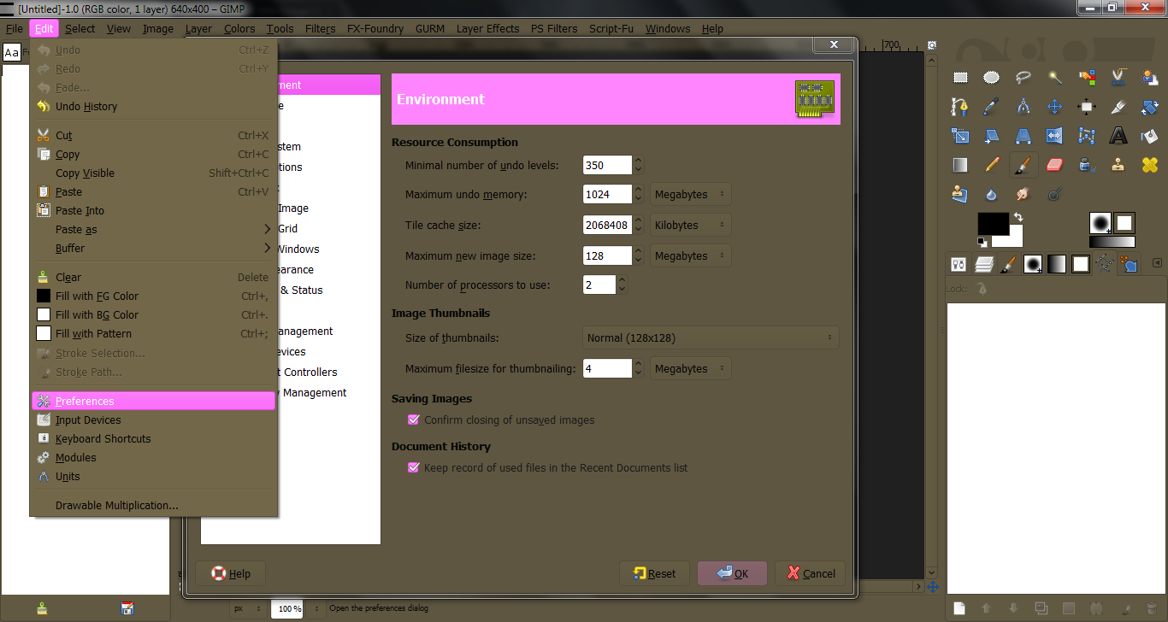Select the Rotate tool
The width and height of the screenshot is (1168, 622).
tap(1150, 107)
